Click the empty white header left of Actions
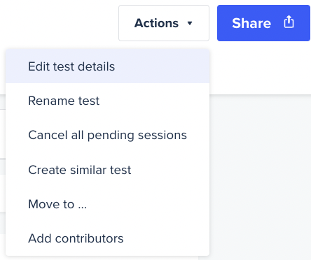 (58, 23)
